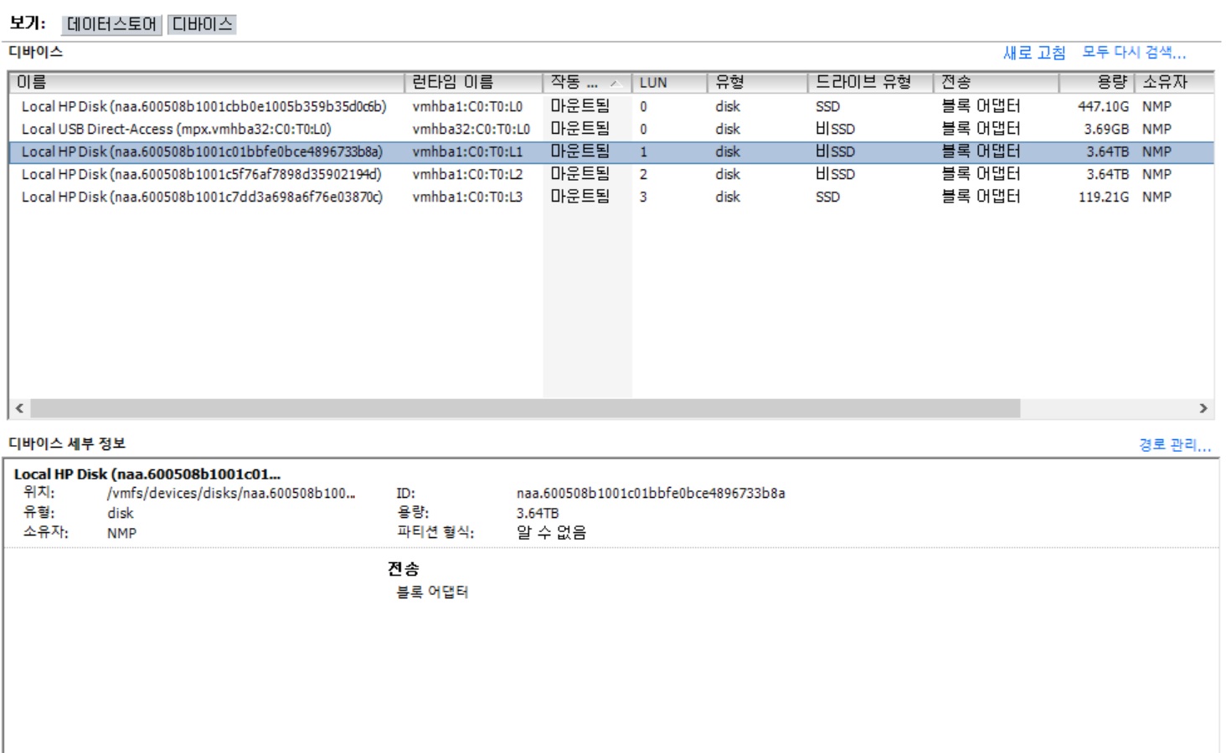Open the 경로 관리... link
1231x753 pixels.
coord(1175,445)
